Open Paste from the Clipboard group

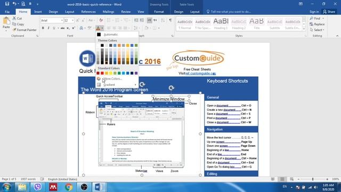click(x=6, y=25)
